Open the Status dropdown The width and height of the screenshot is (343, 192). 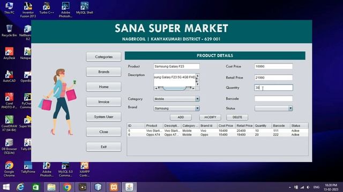click(290, 108)
